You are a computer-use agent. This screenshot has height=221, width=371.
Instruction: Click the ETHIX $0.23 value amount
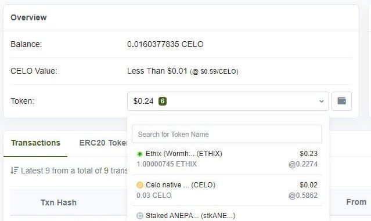308,154
